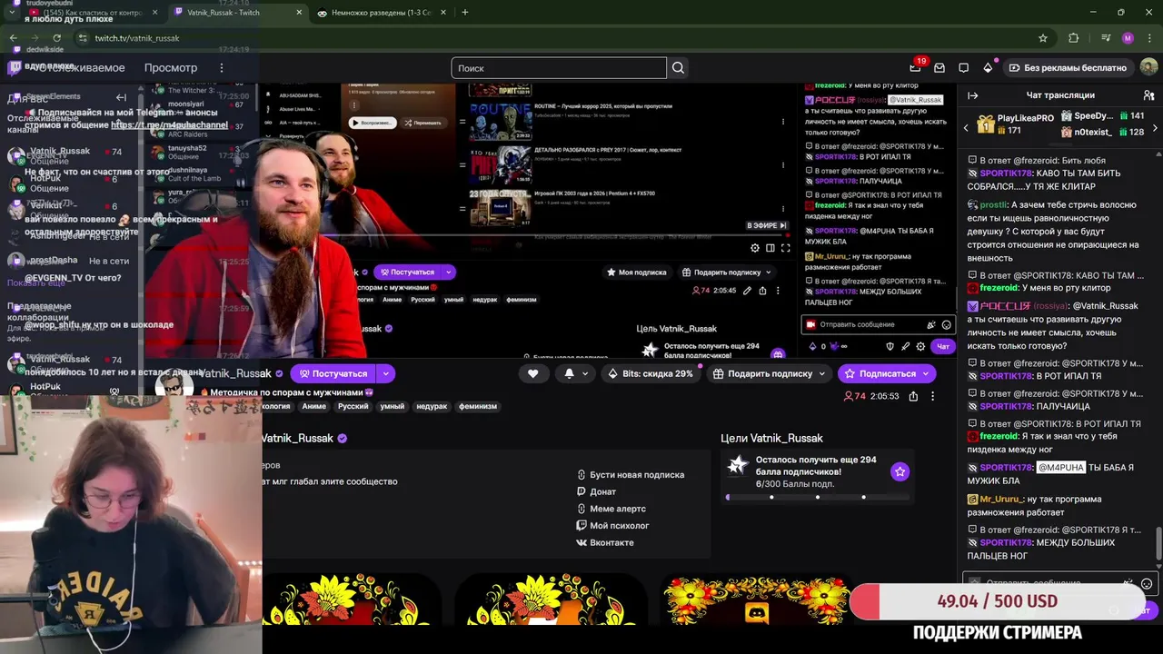The height and width of the screenshot is (654, 1163).
Task: Open dropdown arrow next to lower Постучаться
Action: 385,373
